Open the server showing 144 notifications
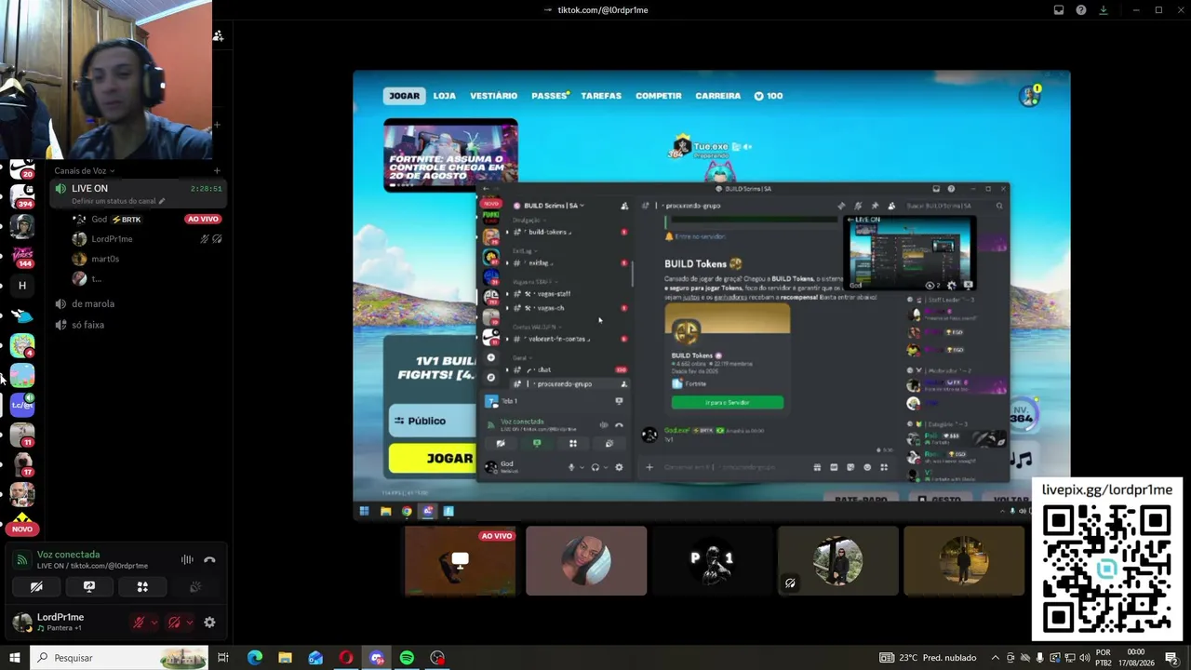 click(22, 256)
